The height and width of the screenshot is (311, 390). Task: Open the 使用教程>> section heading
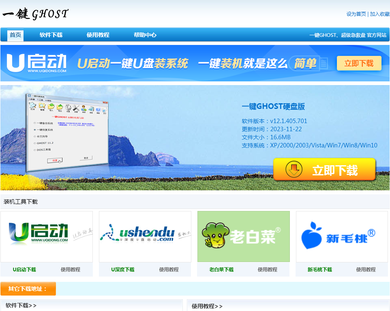[207, 306]
